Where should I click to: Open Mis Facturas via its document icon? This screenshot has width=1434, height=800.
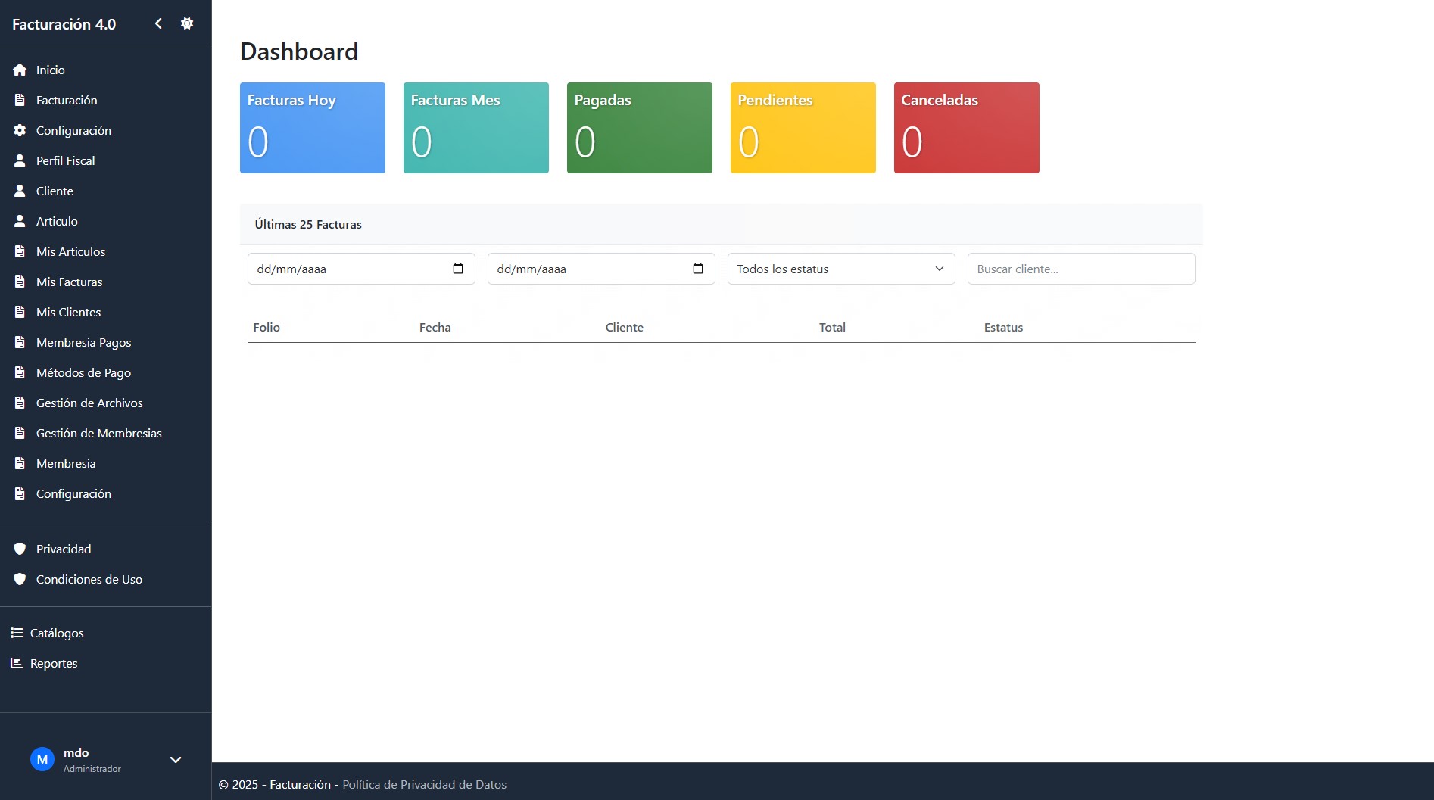coord(18,282)
